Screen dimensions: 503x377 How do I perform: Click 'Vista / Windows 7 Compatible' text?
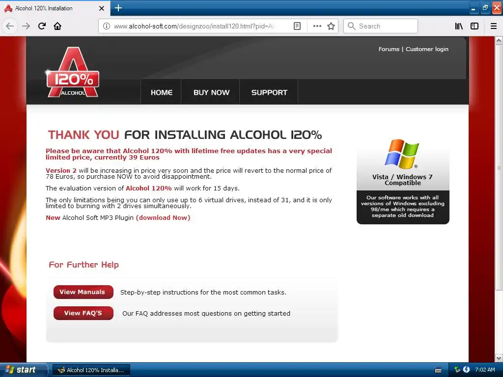coord(403,180)
